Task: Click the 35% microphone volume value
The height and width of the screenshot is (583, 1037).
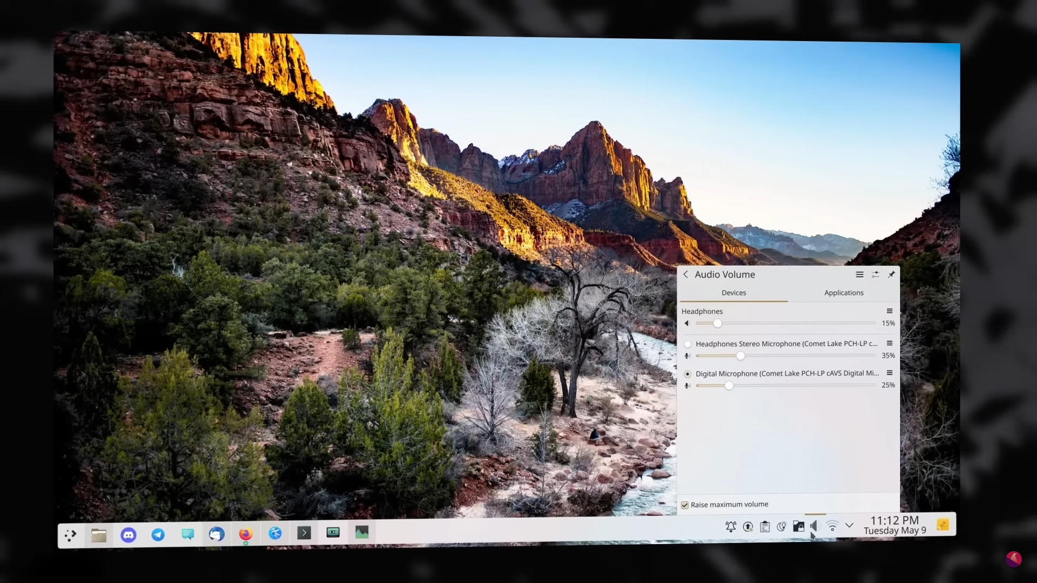Action: point(888,356)
